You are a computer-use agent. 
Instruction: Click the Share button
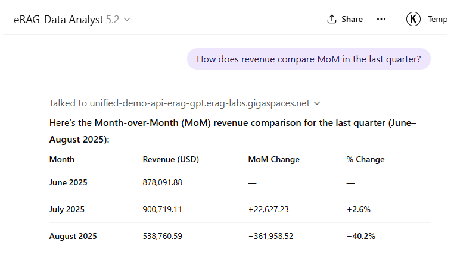[345, 19]
